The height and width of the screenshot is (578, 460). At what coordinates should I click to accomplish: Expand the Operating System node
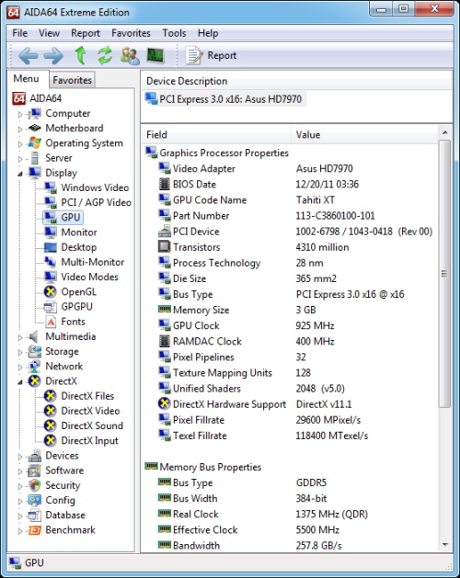[20, 144]
